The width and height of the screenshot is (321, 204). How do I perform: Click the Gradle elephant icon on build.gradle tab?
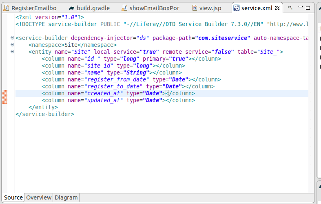tap(72, 8)
